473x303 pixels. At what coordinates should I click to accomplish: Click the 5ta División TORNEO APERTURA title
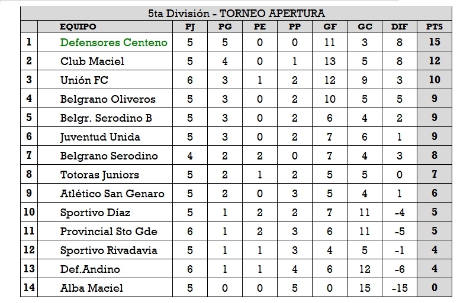(236, 14)
